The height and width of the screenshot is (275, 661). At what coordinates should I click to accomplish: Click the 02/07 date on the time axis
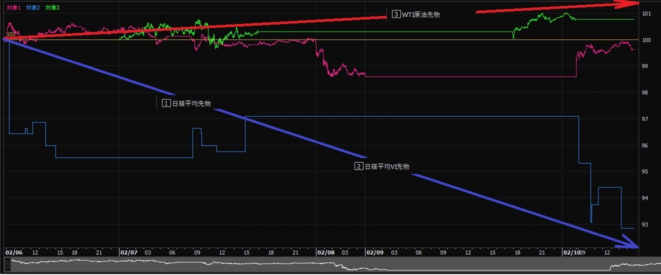(x=129, y=252)
